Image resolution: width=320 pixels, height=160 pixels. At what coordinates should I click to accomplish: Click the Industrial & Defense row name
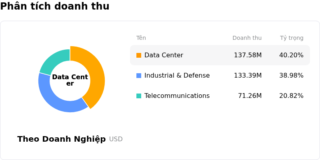pyautogui.click(x=177, y=76)
